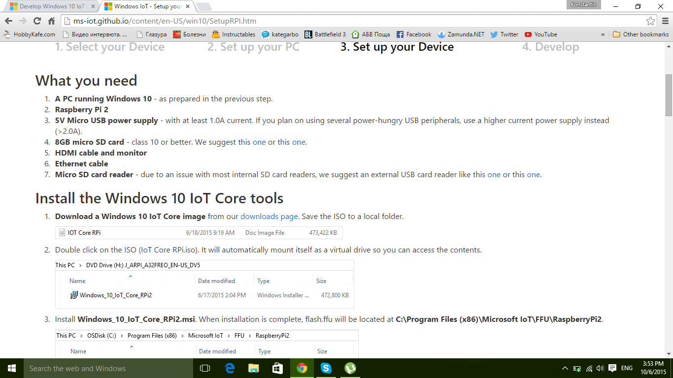Launch Microsoft Edge from the taskbar
Screen dimensions: 673x378
tap(229, 368)
